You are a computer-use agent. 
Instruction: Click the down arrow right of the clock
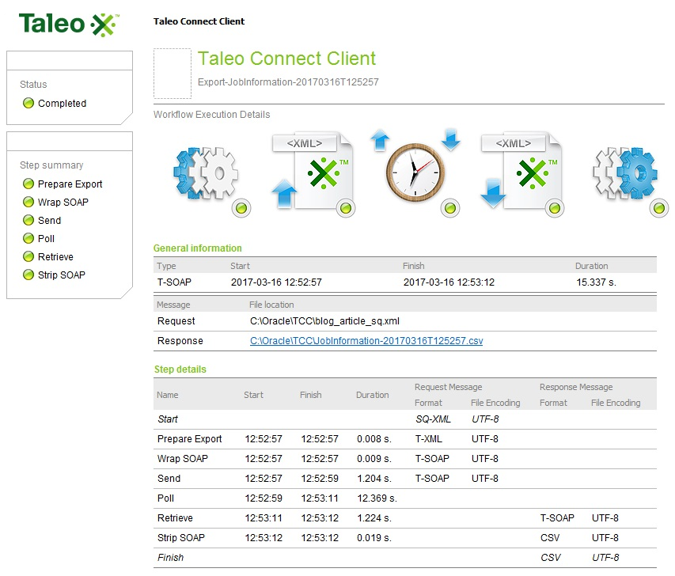point(451,139)
